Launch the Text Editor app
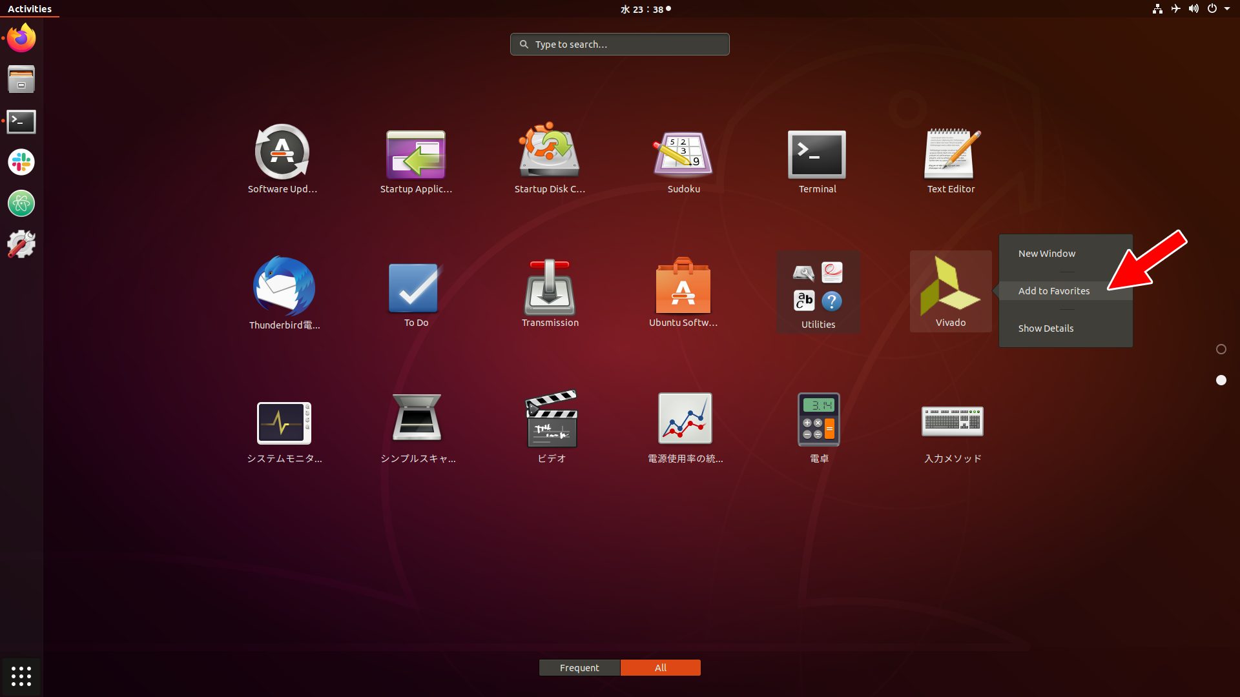1240x697 pixels. pyautogui.click(x=951, y=155)
